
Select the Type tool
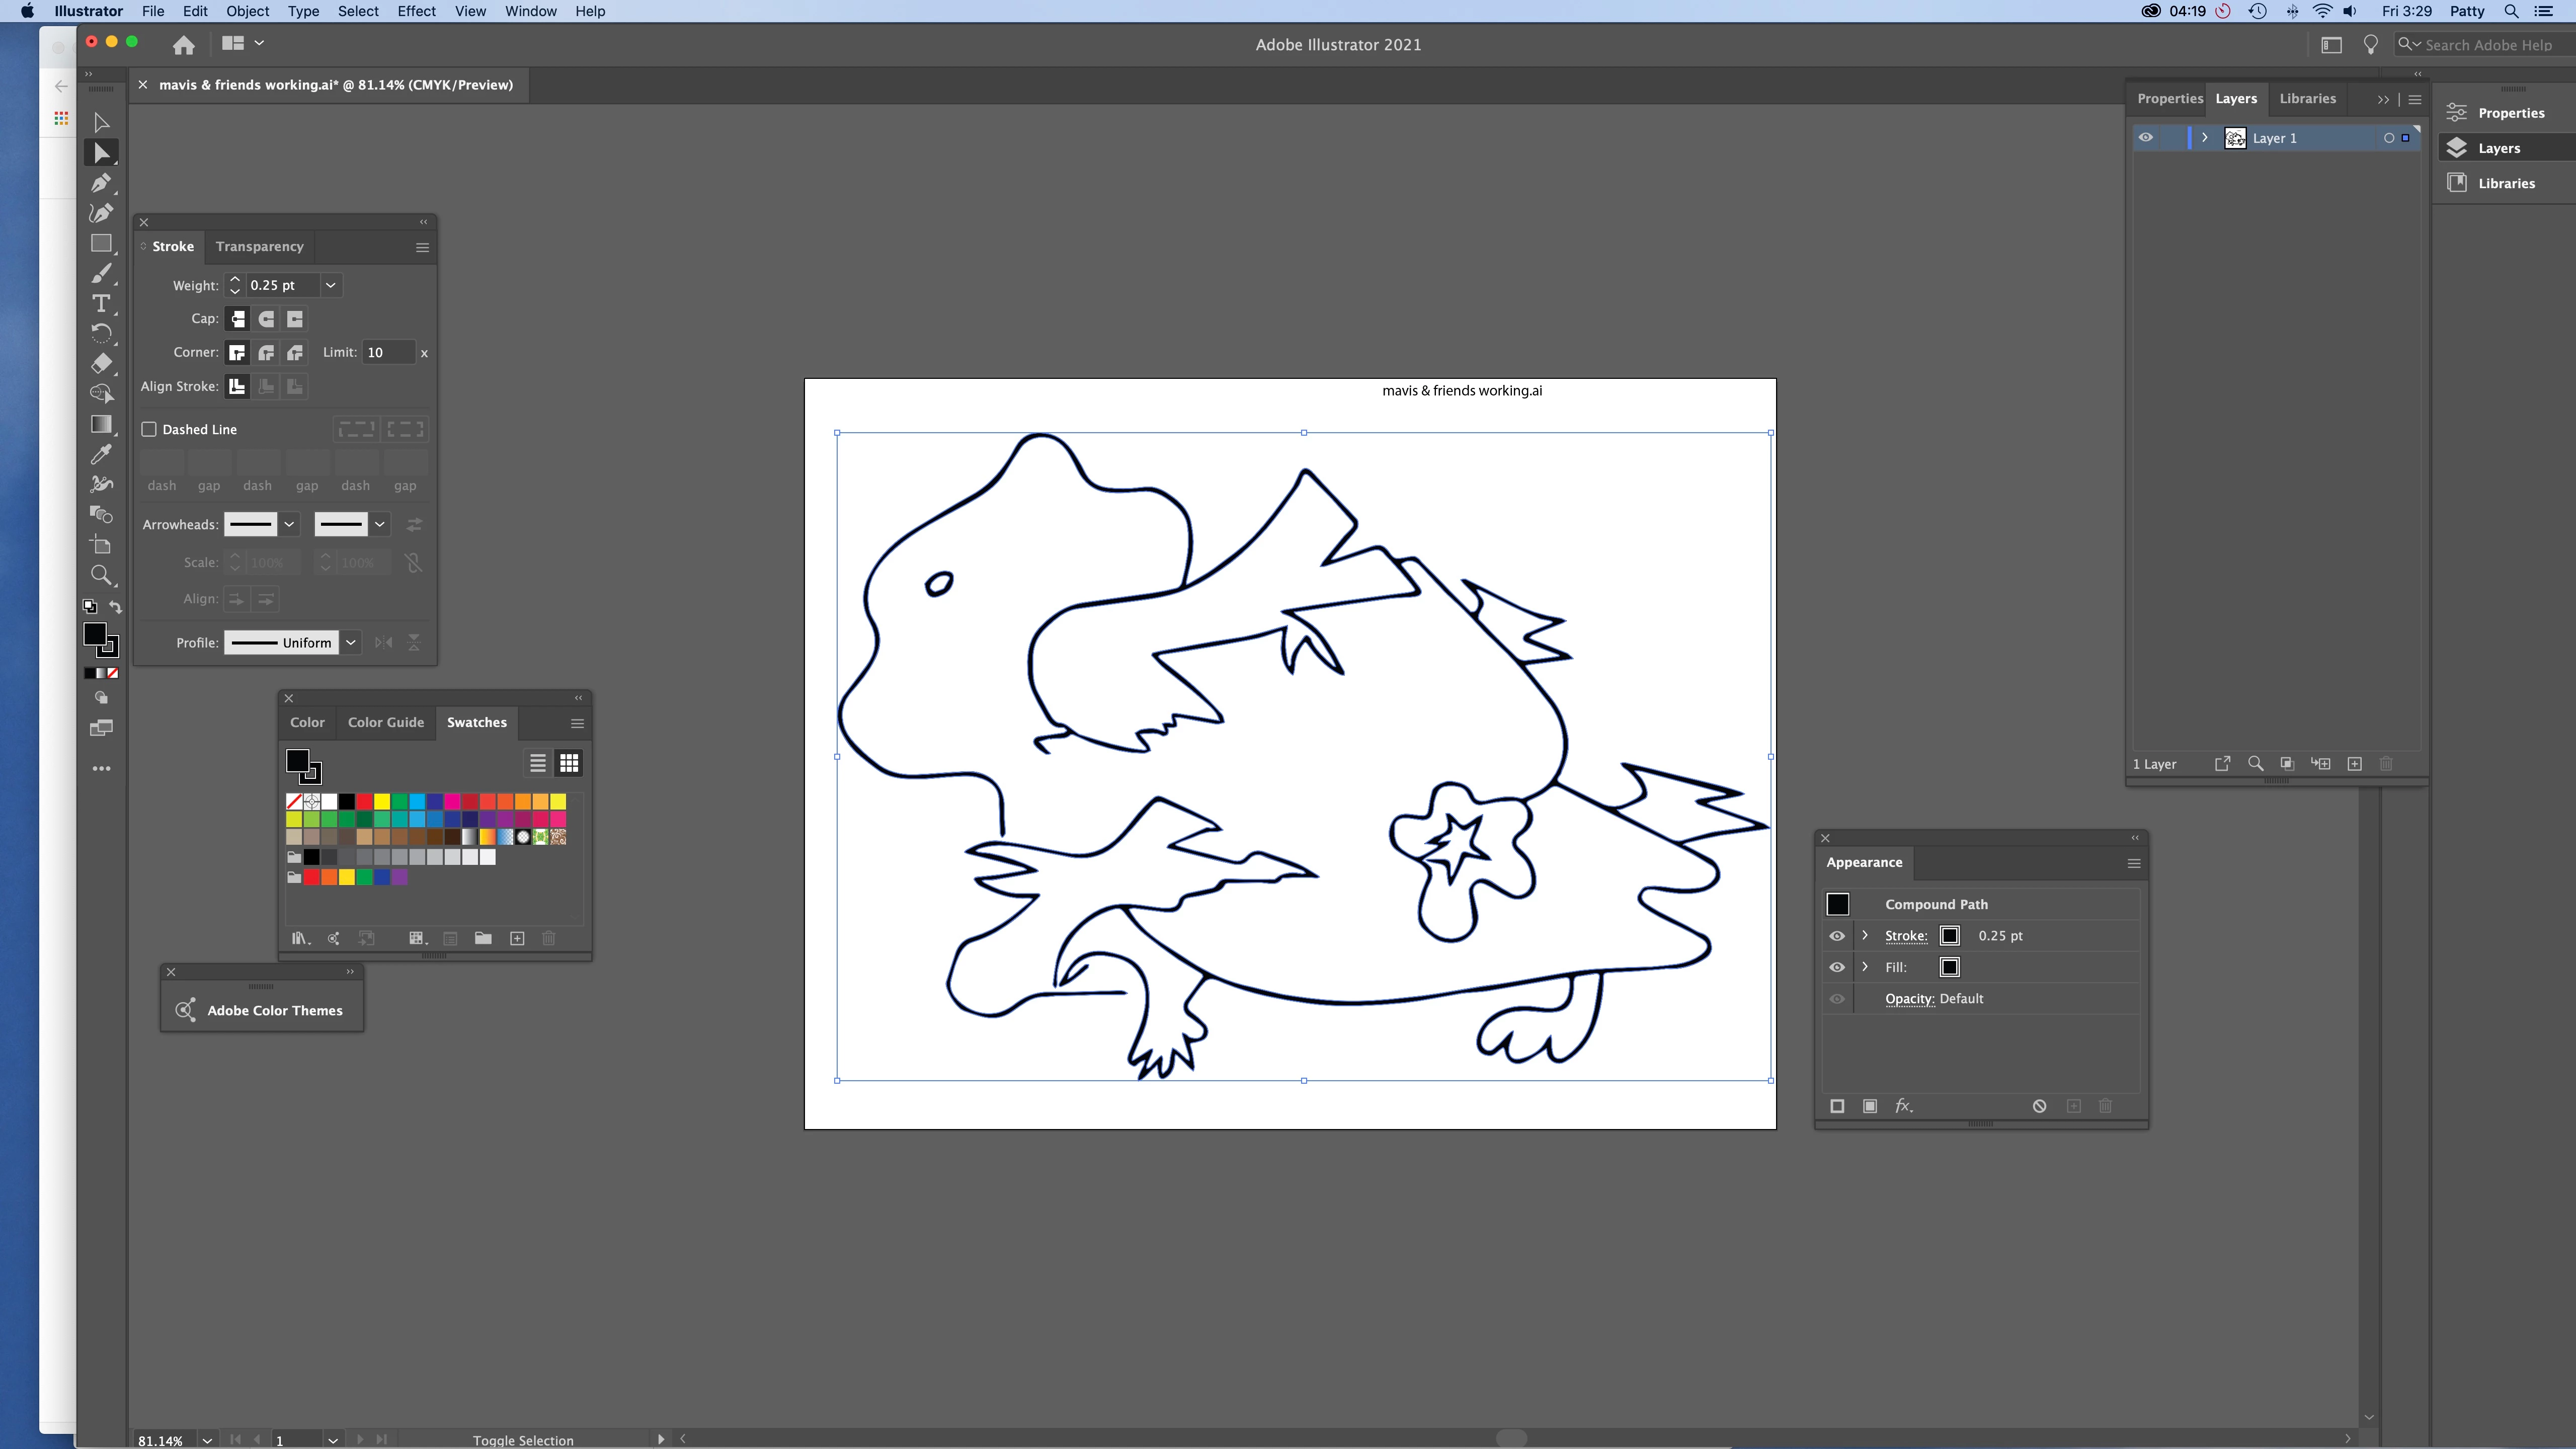pyautogui.click(x=101, y=303)
